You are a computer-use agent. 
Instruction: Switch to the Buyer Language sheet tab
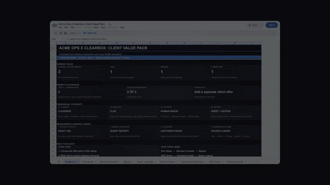tap(145, 162)
